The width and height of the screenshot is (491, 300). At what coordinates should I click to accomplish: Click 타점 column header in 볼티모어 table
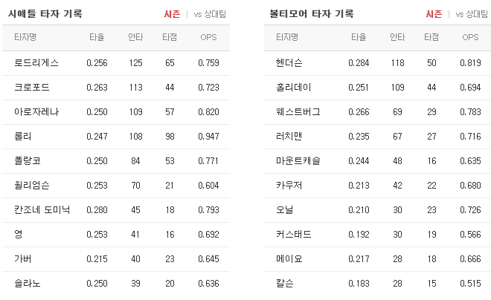(x=431, y=37)
